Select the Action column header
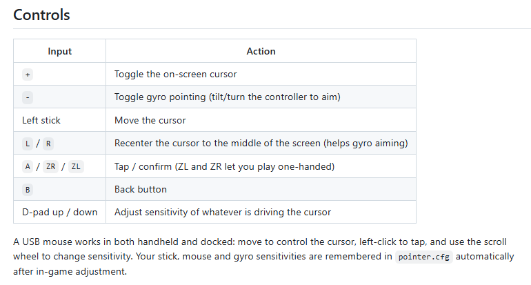Image resolution: width=531 pixels, height=285 pixels. [261, 51]
